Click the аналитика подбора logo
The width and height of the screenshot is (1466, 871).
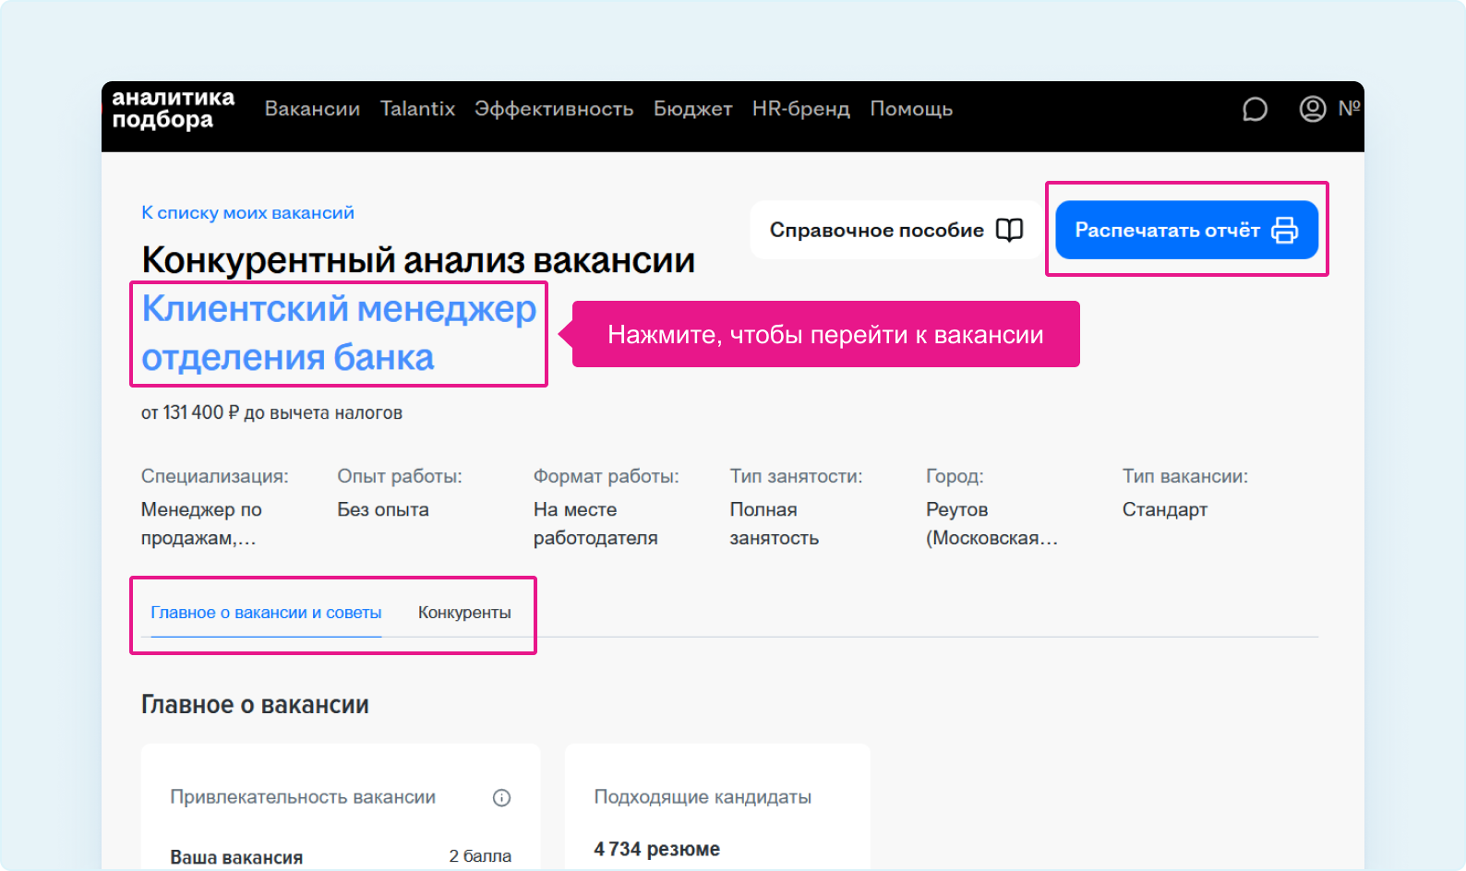(173, 109)
